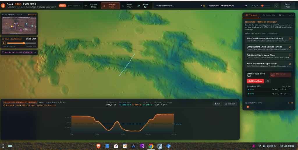This screenshot has width=298, height=150.
Task: Open the Files app in dock
Action: pyautogui.click(x=107, y=146)
